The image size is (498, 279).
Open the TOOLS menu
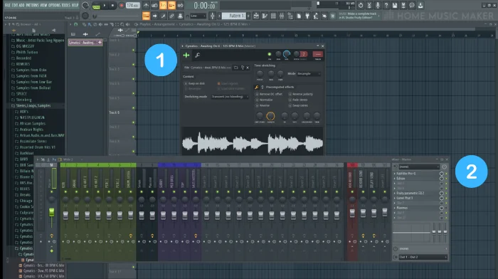[x=65, y=5]
